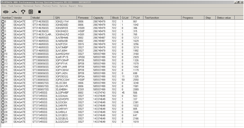Sort by the Firmware column header
Screen dimensions: 244x128
point(85,18)
